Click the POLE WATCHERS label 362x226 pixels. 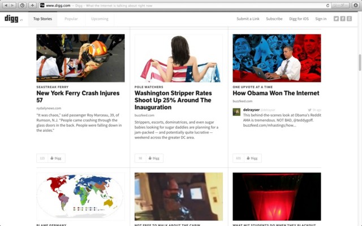[149, 87]
